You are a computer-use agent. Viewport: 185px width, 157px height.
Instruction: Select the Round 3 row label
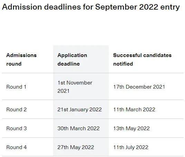(17, 128)
